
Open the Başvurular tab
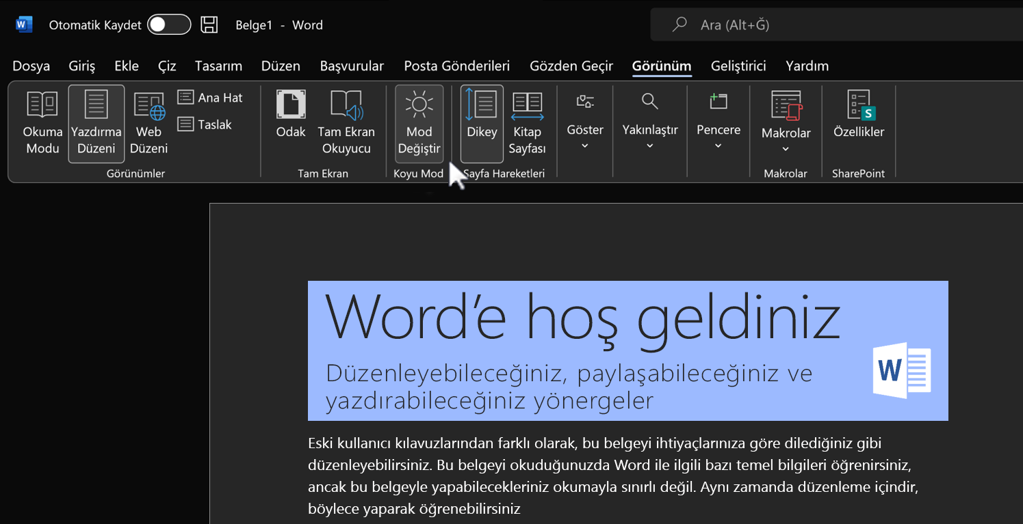point(352,66)
